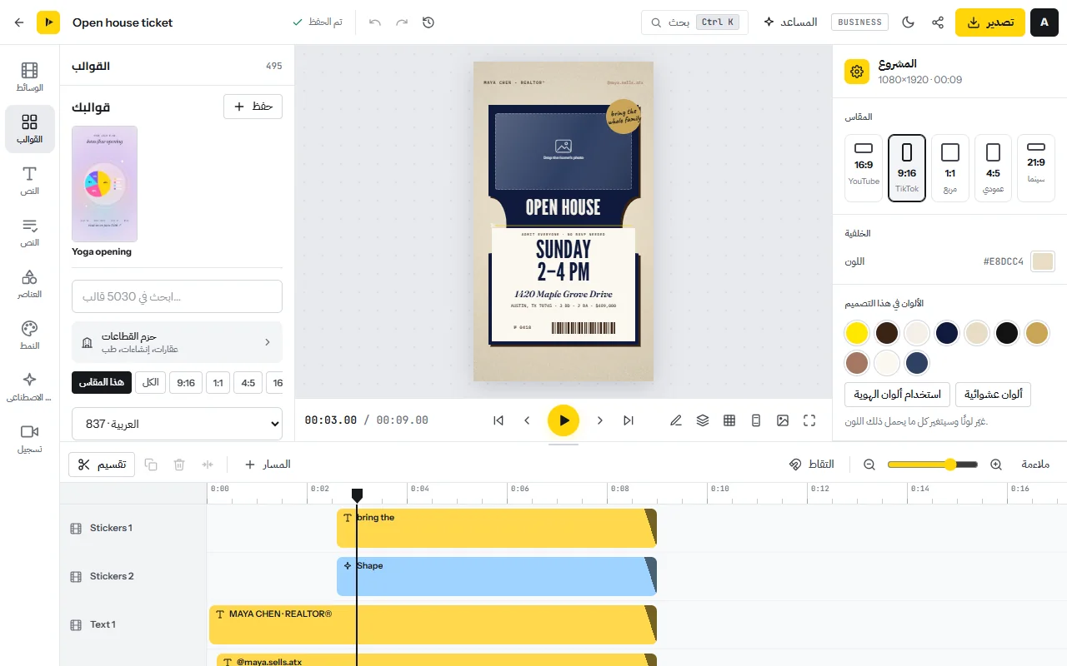
Task: Click the template search field
Action: tap(177, 296)
